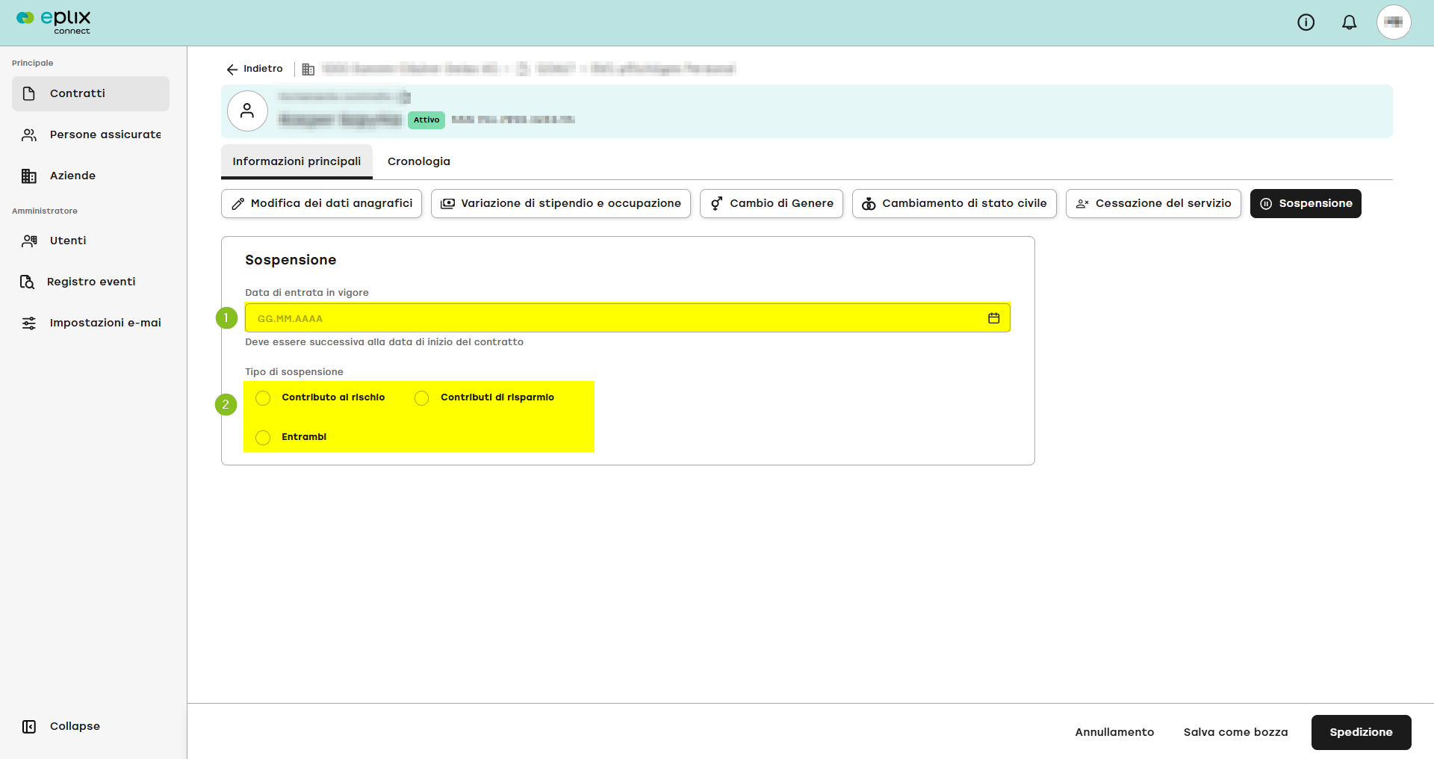Switch to the Informazioni principali tab

point(297,161)
